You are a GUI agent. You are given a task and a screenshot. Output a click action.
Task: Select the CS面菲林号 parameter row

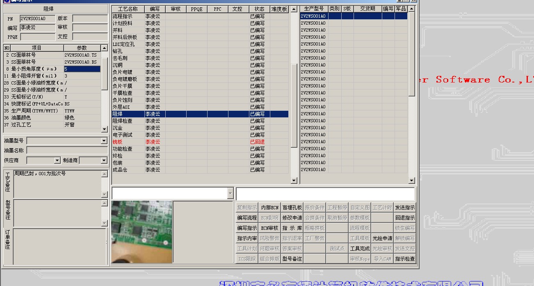coord(52,55)
